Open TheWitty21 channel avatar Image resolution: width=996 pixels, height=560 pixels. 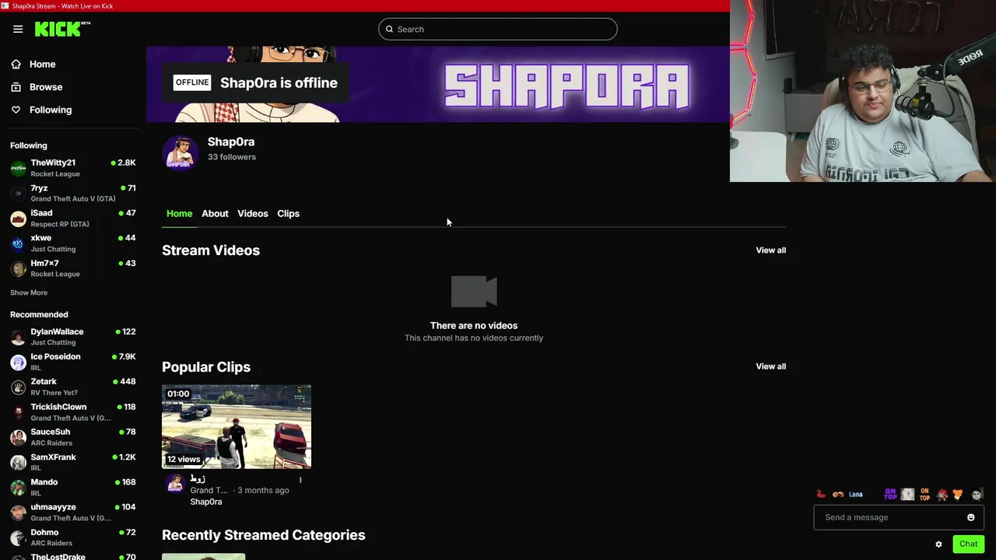[19, 168]
